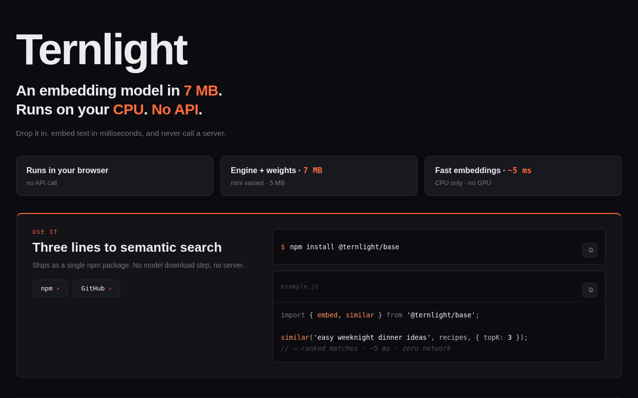Screen dimensions: 638x398
Task: Click the import statement code line
Action: [x=380, y=315]
